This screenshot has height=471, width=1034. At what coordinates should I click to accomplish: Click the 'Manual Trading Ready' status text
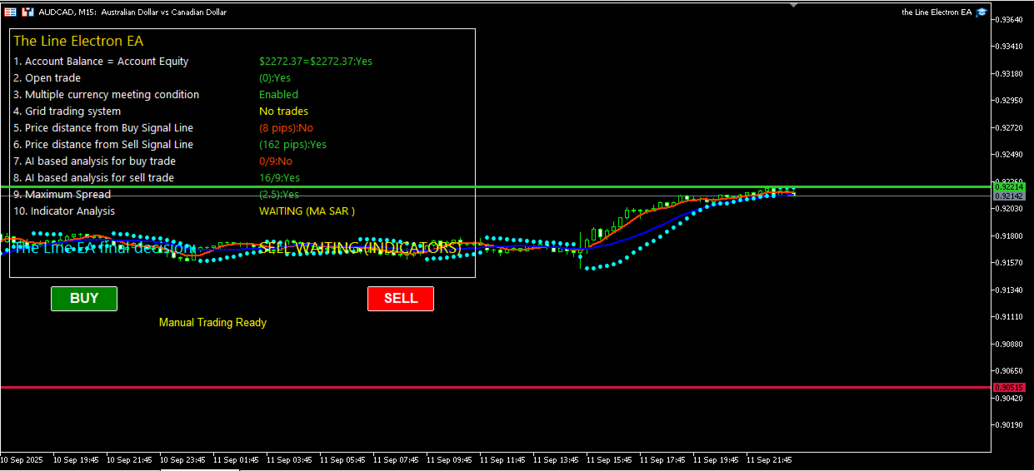(212, 322)
